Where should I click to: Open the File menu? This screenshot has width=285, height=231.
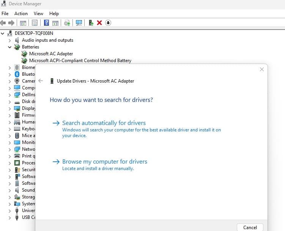pyautogui.click(x=5, y=14)
